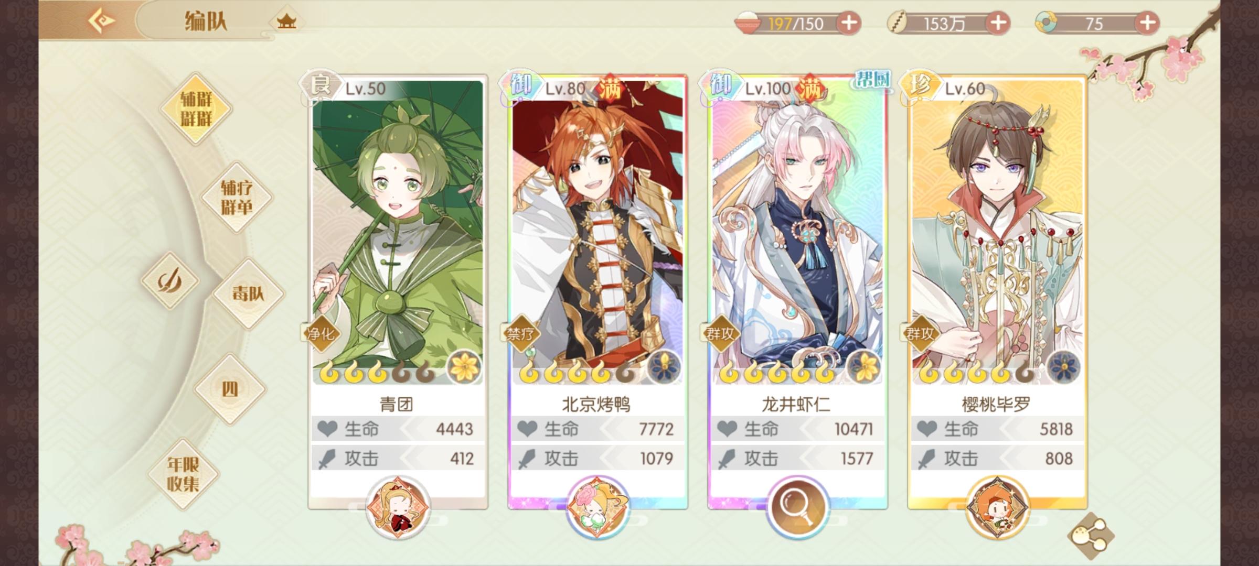Screen dimensions: 1259x566
Task: Open the pagoda home icon
Action: [286, 22]
